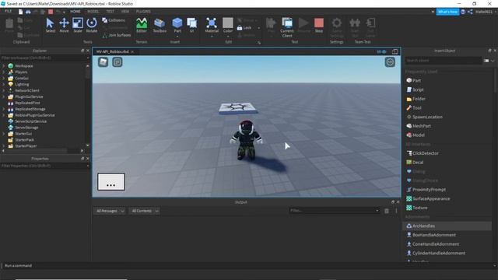The image size is (498, 280).
Task: Stop the running play test
Action: point(319,25)
